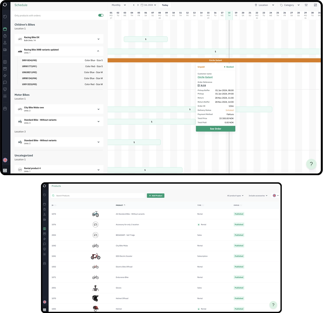This screenshot has width=323, height=313.
Task: Open the chat message icon in Schedule sidebar
Action: pos(5,83)
